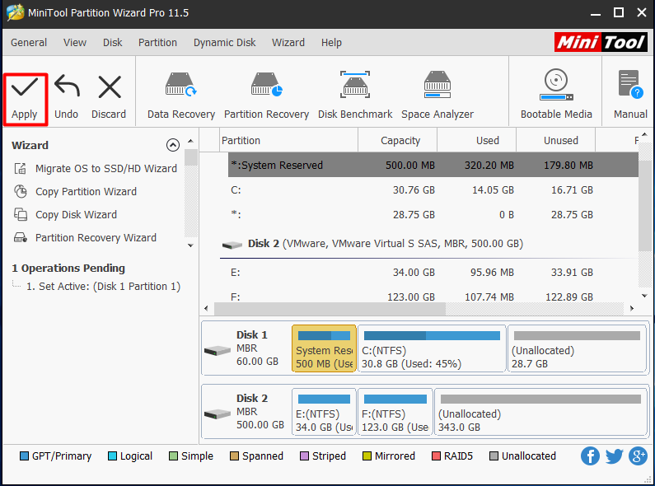The height and width of the screenshot is (486, 655).
Task: Select the C: partition row
Action: (x=433, y=190)
